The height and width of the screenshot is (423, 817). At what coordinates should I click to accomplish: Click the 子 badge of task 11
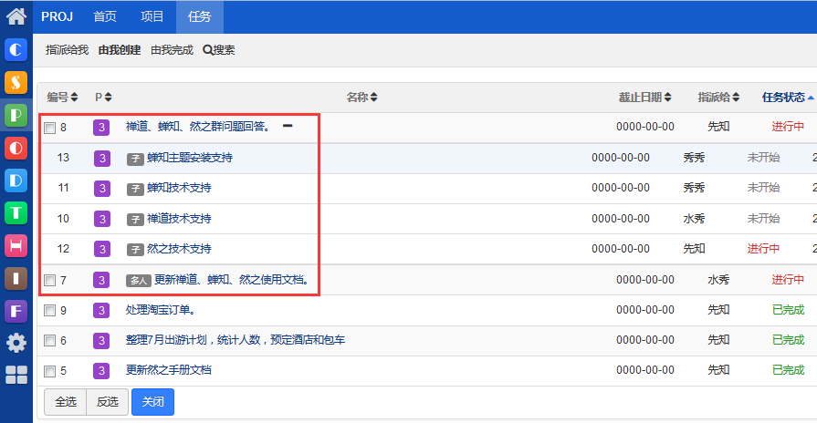coord(135,189)
